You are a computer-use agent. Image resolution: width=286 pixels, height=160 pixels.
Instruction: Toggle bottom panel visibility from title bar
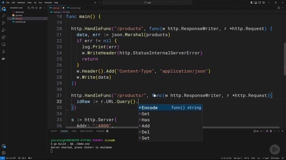click(256, 3)
